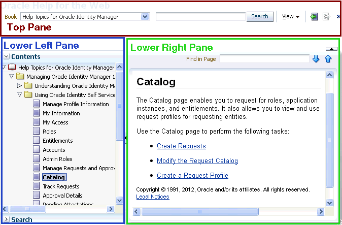The height and width of the screenshot is (225, 342).
Task: Collapse the top pane using the small up arrow
Action: (x=331, y=49)
